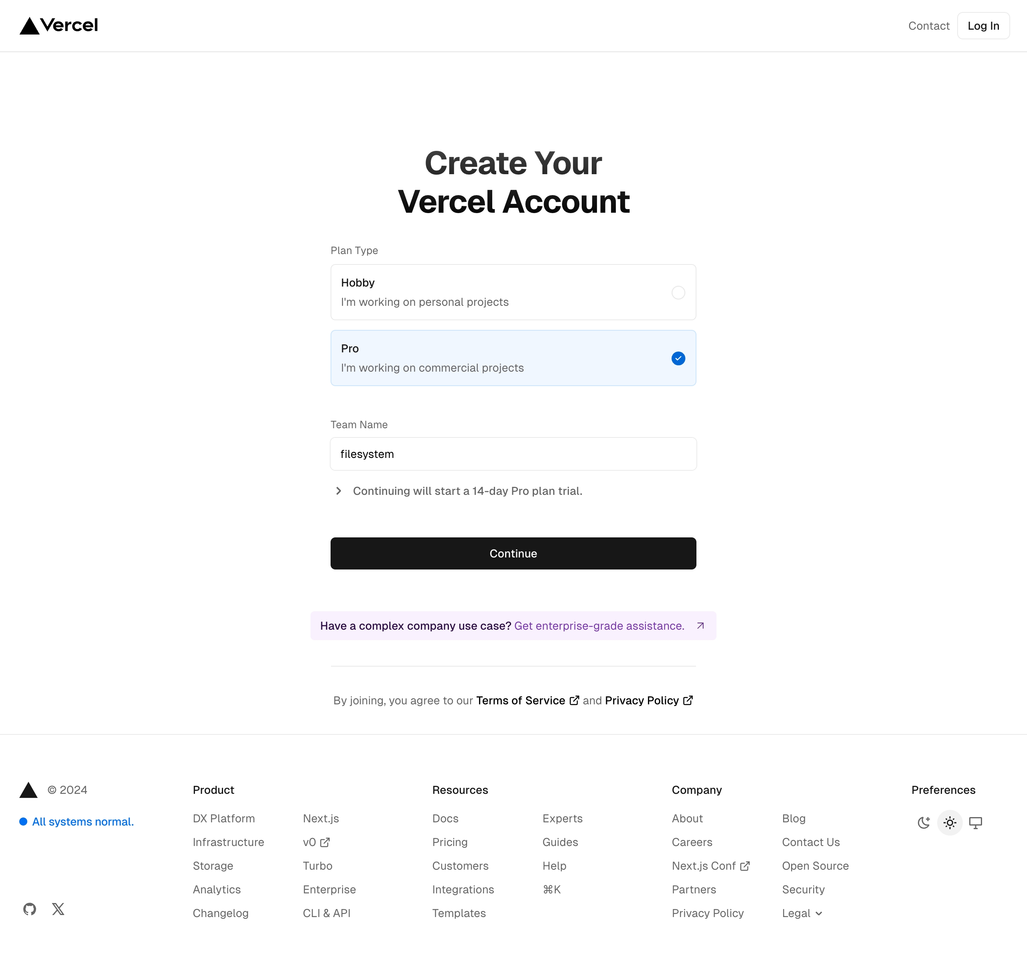Open Security footer link
This screenshot has height=964, width=1027.
pos(803,890)
